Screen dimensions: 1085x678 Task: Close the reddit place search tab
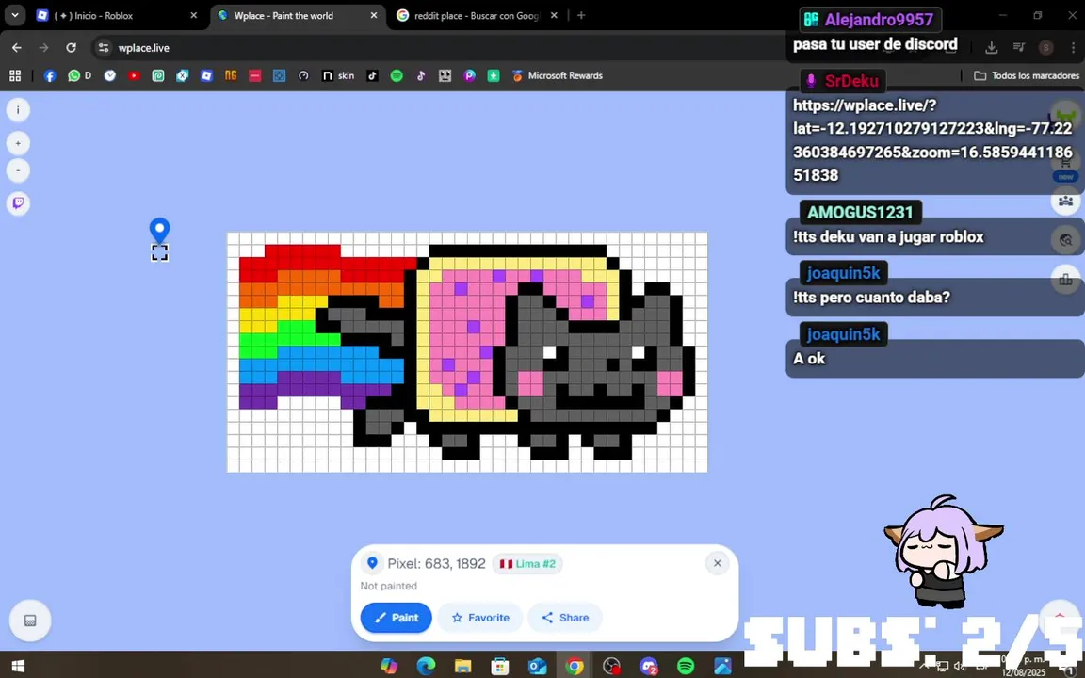[x=554, y=15]
